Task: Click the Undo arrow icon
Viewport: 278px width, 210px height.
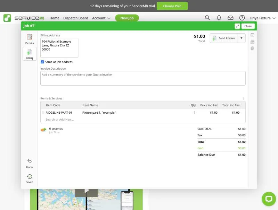Action: 30,161
